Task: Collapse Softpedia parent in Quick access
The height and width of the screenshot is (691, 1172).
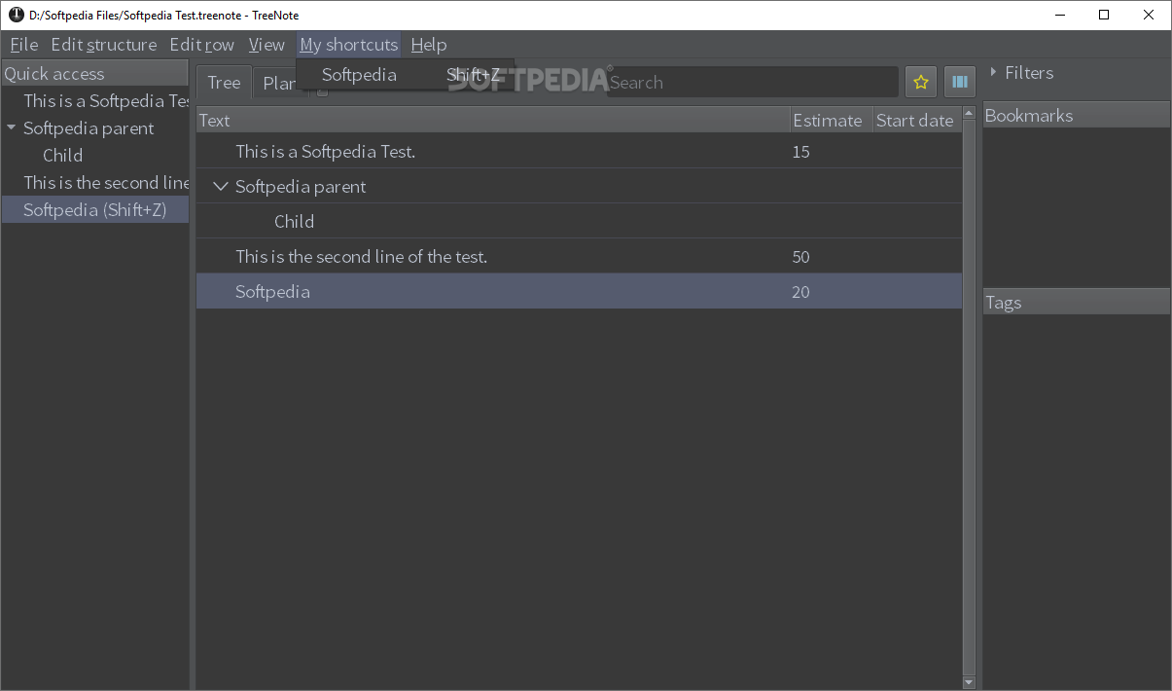Action: pyautogui.click(x=11, y=127)
